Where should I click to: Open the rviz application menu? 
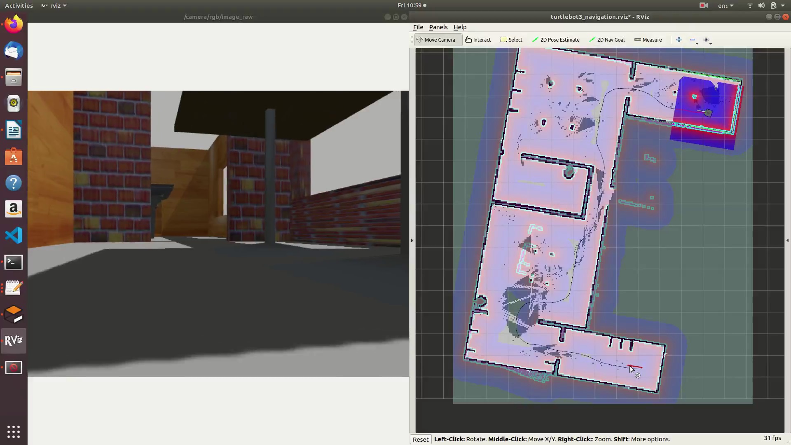pyautogui.click(x=54, y=5)
